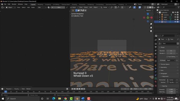The width and height of the screenshot is (180, 101).
Task: Open the Keying popover in the timeline
Action: pyautogui.click(x=17, y=89)
